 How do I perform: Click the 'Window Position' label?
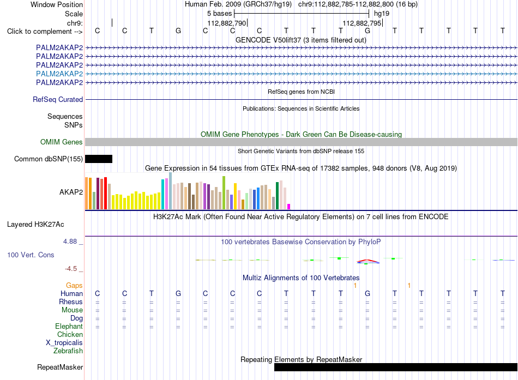57,4
